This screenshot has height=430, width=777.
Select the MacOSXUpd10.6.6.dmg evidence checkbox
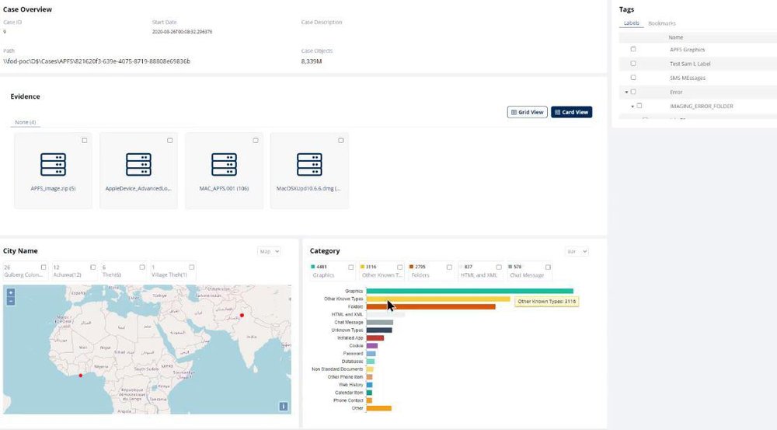[x=341, y=141]
